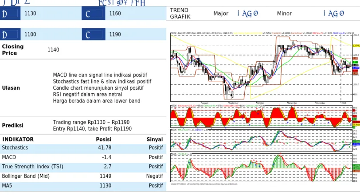This screenshot has height=195, width=360.
Task: Click the Major trend label
Action: [221, 14]
